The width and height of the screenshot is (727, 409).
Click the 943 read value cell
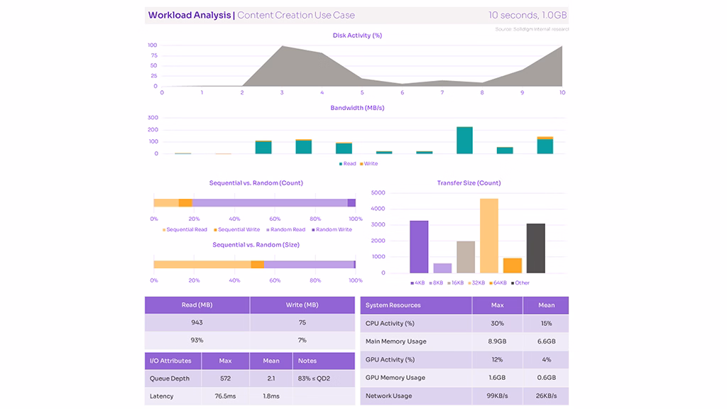pyautogui.click(x=197, y=322)
